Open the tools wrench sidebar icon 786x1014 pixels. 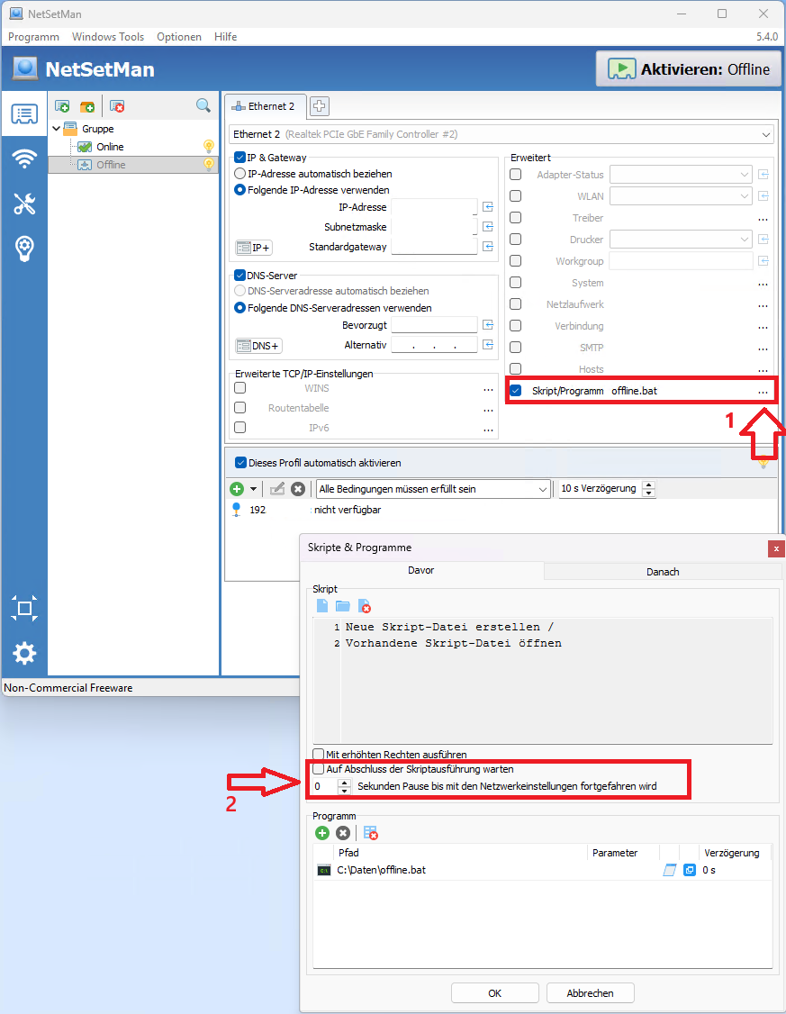point(24,204)
